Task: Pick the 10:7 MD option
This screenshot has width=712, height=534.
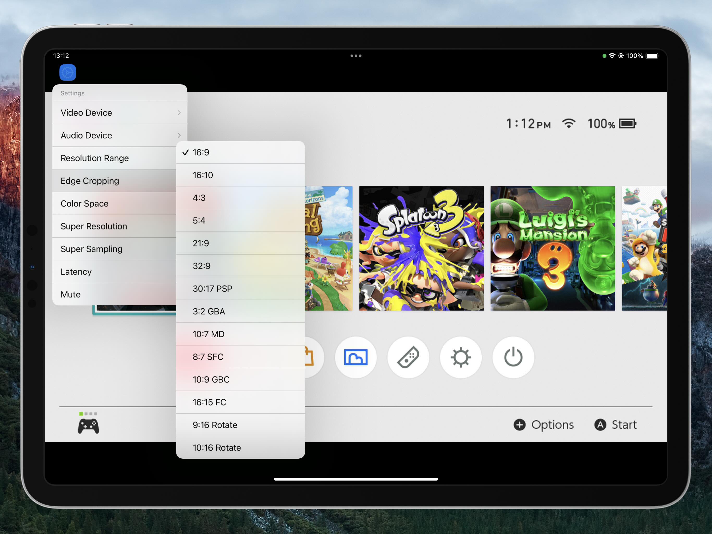Action: [241, 334]
